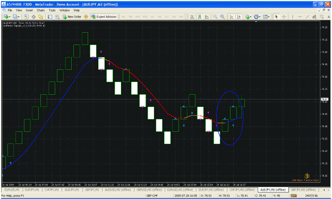Open the Window menu
This screenshot has height=199, width=332.
pos(64,10)
